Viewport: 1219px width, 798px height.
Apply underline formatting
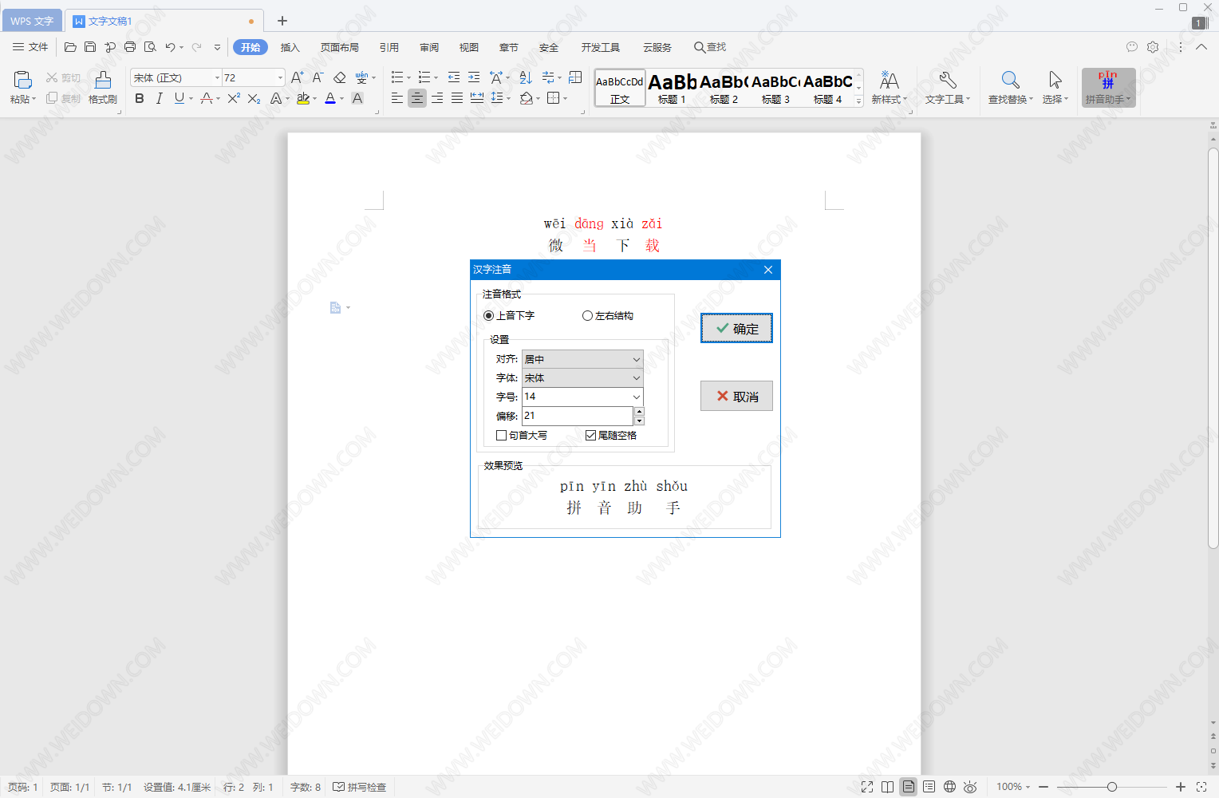pos(179,98)
